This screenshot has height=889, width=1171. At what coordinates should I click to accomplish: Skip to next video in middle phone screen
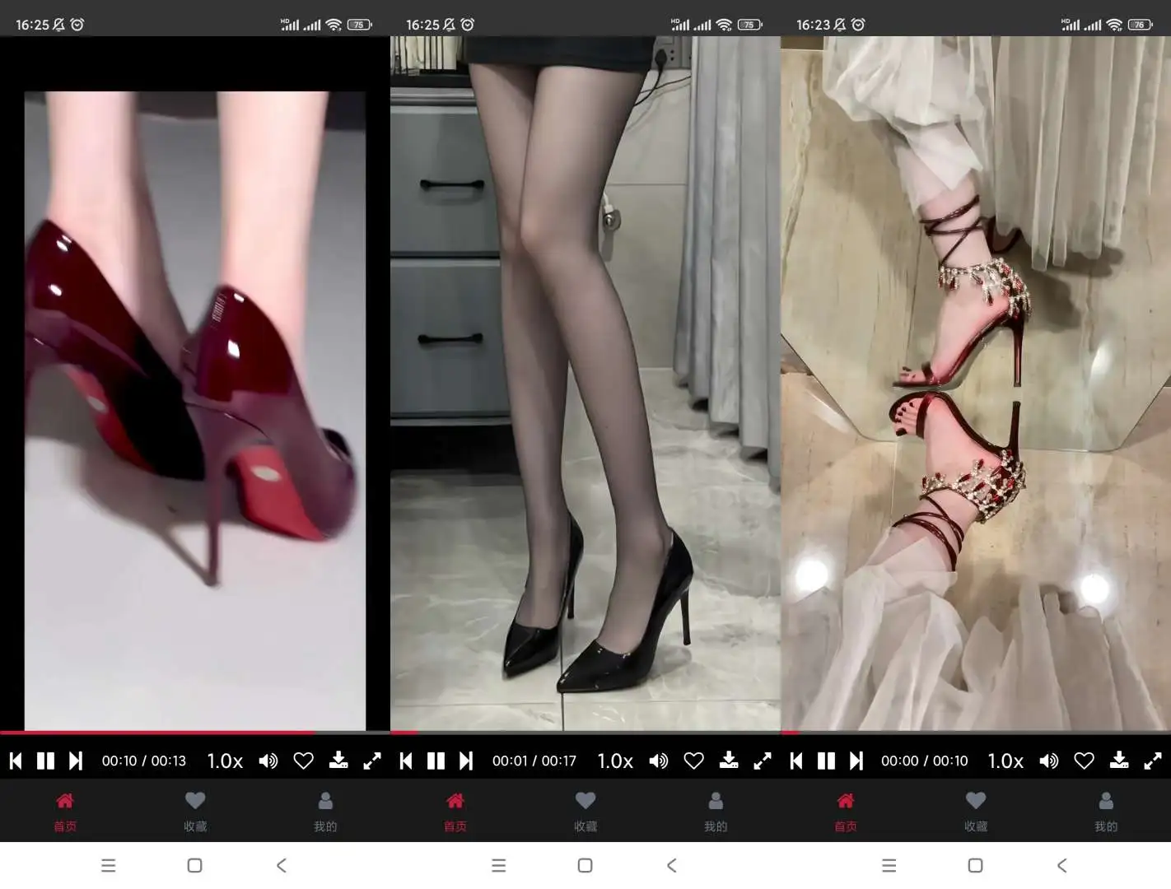(x=466, y=761)
